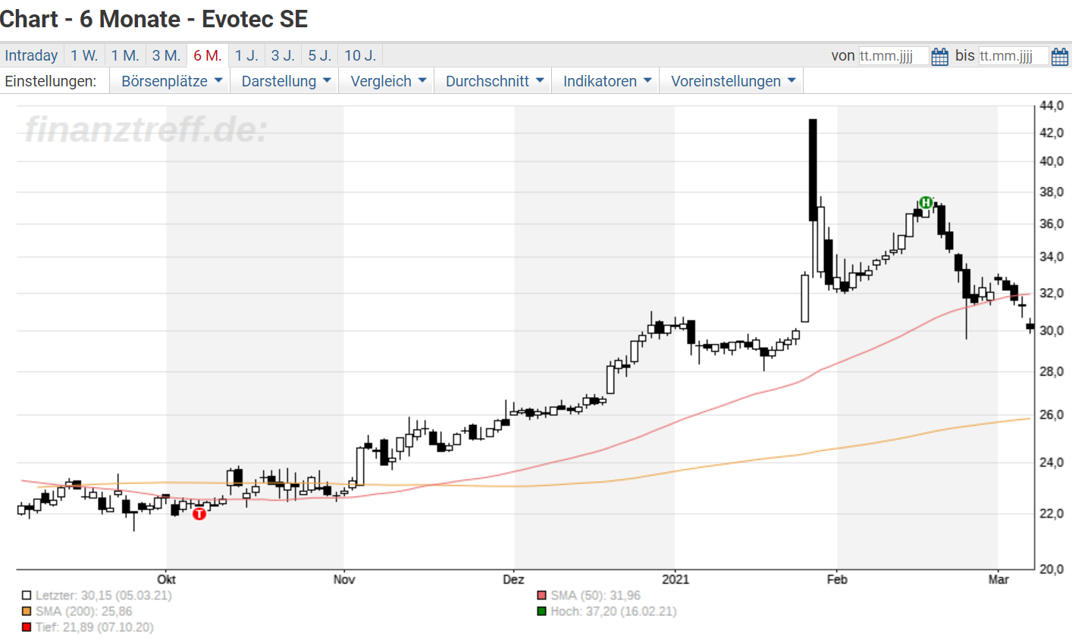
Task: Show the 10 J. chart range
Action: tap(360, 55)
